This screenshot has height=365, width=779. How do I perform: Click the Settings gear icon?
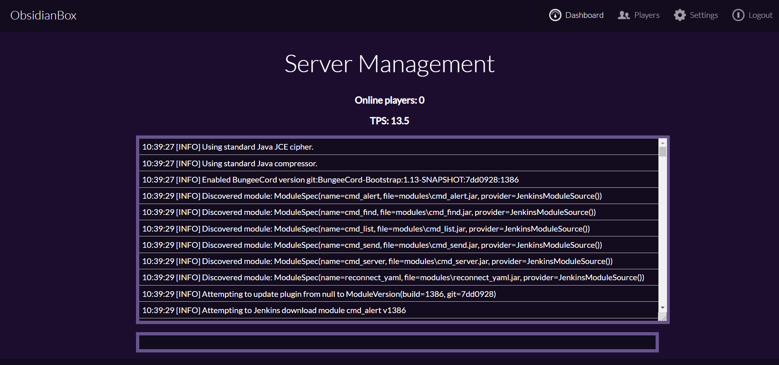(x=680, y=15)
